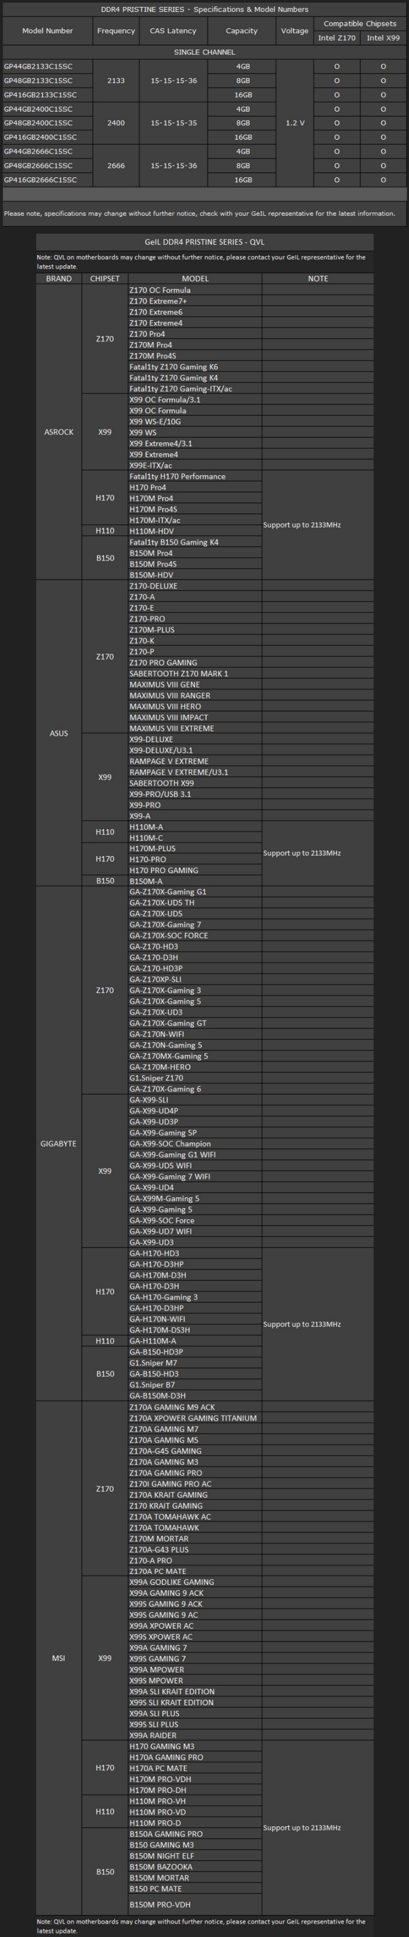Click the Model Number column header
The image size is (409, 1937).
click(x=48, y=31)
